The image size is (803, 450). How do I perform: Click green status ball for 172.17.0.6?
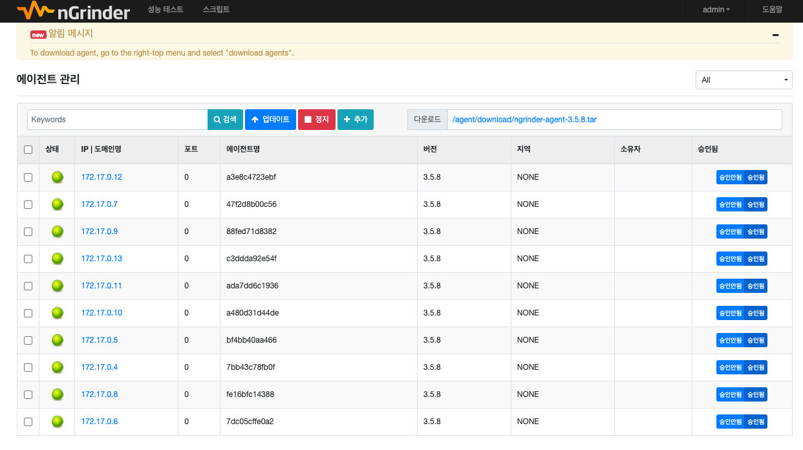click(x=58, y=422)
